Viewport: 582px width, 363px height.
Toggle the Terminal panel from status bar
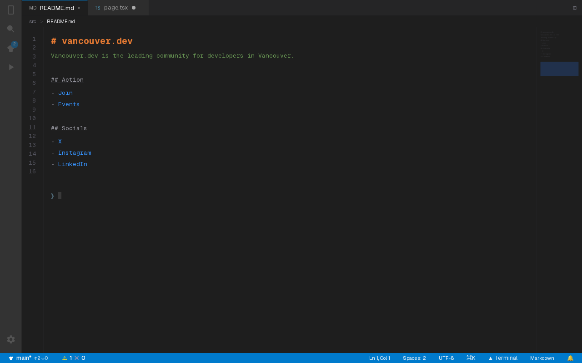tap(503, 358)
